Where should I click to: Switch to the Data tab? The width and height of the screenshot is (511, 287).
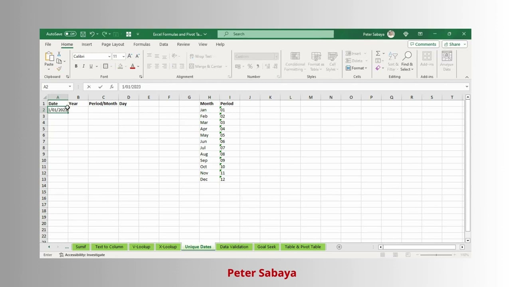(x=164, y=44)
